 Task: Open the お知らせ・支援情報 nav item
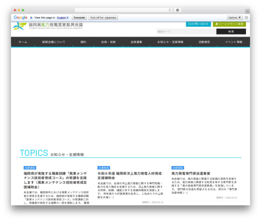[x=170, y=42]
